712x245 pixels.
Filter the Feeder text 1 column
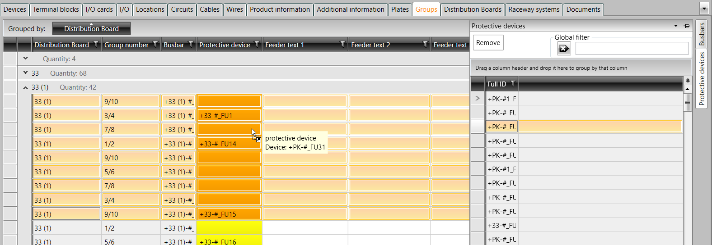coord(342,44)
